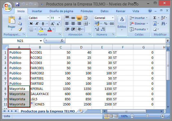Apply percent style

click(x=106, y=24)
